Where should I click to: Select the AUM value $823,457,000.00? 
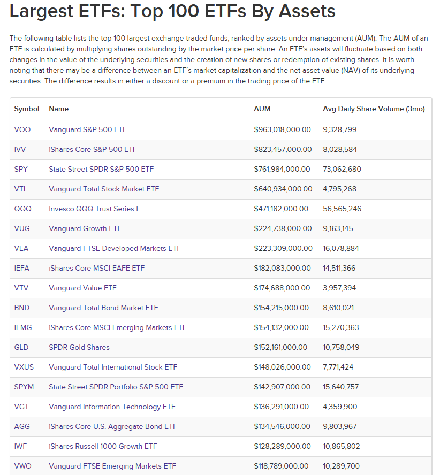(283, 149)
